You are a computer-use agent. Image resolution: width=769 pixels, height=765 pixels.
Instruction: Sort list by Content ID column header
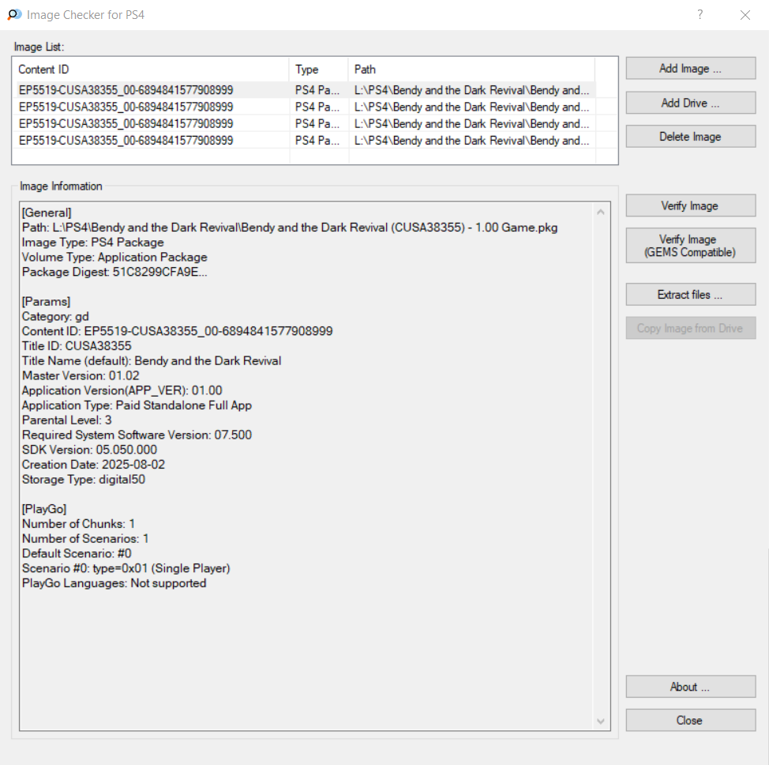pos(152,70)
